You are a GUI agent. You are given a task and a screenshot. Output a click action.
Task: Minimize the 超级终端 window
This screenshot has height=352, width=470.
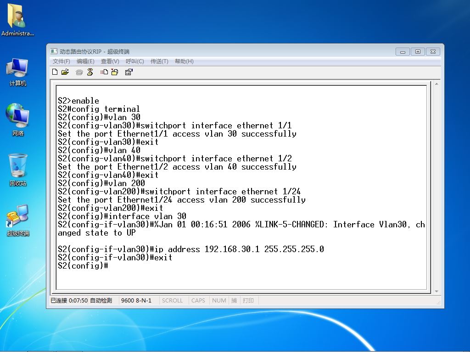(x=403, y=52)
